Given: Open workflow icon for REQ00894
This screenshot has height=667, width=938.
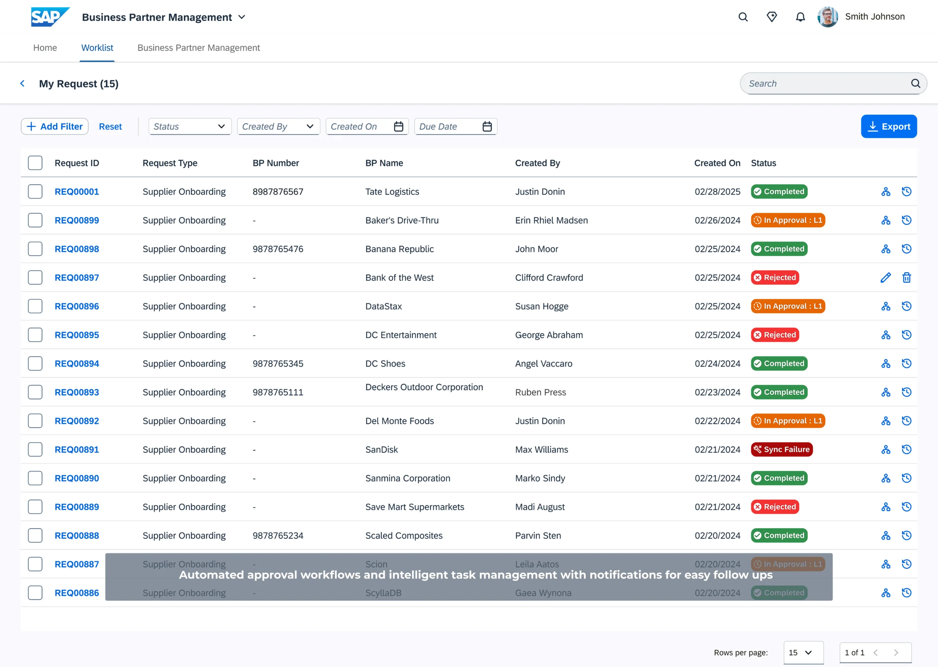Looking at the screenshot, I should (x=886, y=363).
